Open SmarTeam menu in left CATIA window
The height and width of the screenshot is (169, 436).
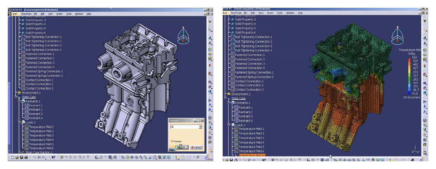(26, 14)
